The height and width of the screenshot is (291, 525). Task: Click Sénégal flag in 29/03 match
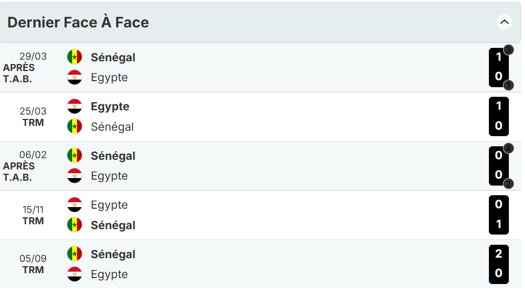pos(74,57)
